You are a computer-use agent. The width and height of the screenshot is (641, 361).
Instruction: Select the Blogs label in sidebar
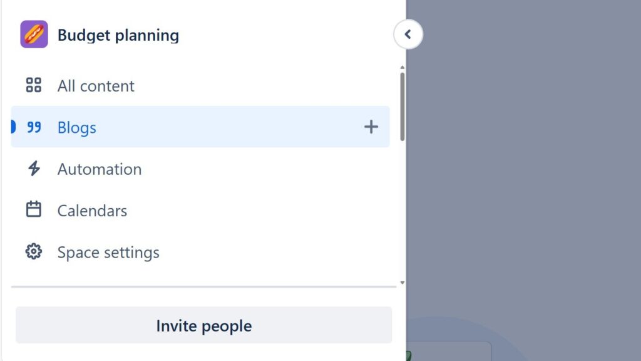(77, 127)
